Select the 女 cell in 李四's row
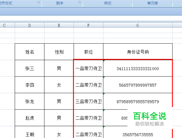 (59, 85)
